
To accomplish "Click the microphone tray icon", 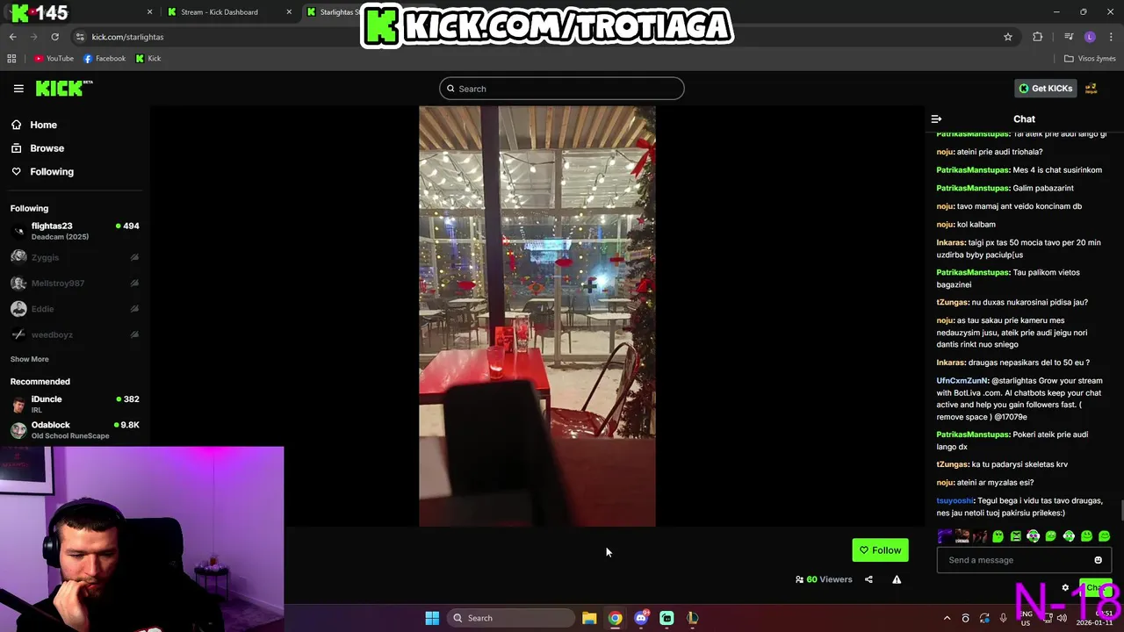I will coord(1003,618).
